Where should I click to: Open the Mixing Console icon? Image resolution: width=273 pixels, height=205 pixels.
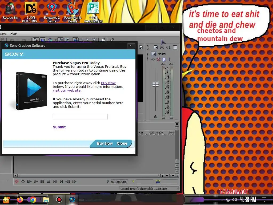point(175,47)
